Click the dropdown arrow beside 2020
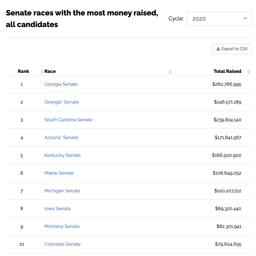256x256 pixels. pyautogui.click(x=245, y=19)
